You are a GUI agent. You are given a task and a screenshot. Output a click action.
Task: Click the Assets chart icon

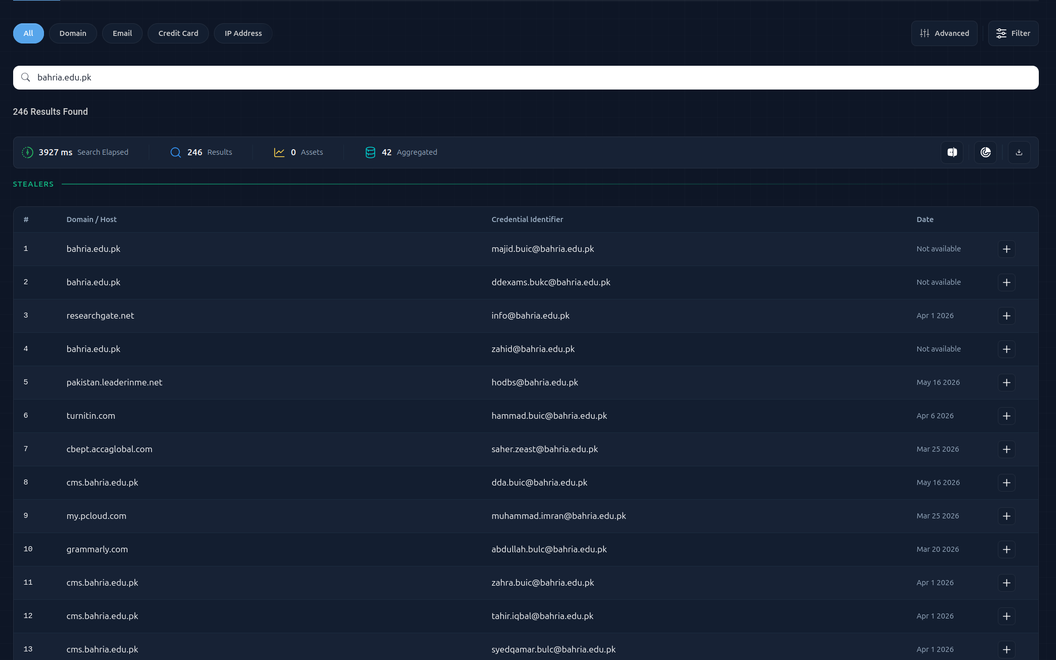[x=279, y=152]
